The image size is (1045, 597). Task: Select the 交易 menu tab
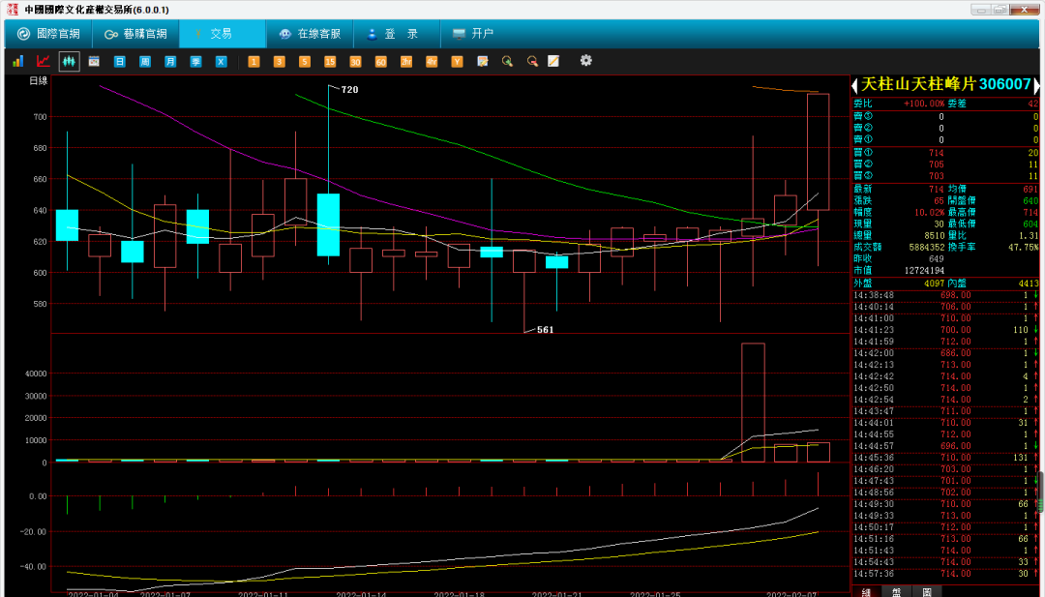[222, 33]
